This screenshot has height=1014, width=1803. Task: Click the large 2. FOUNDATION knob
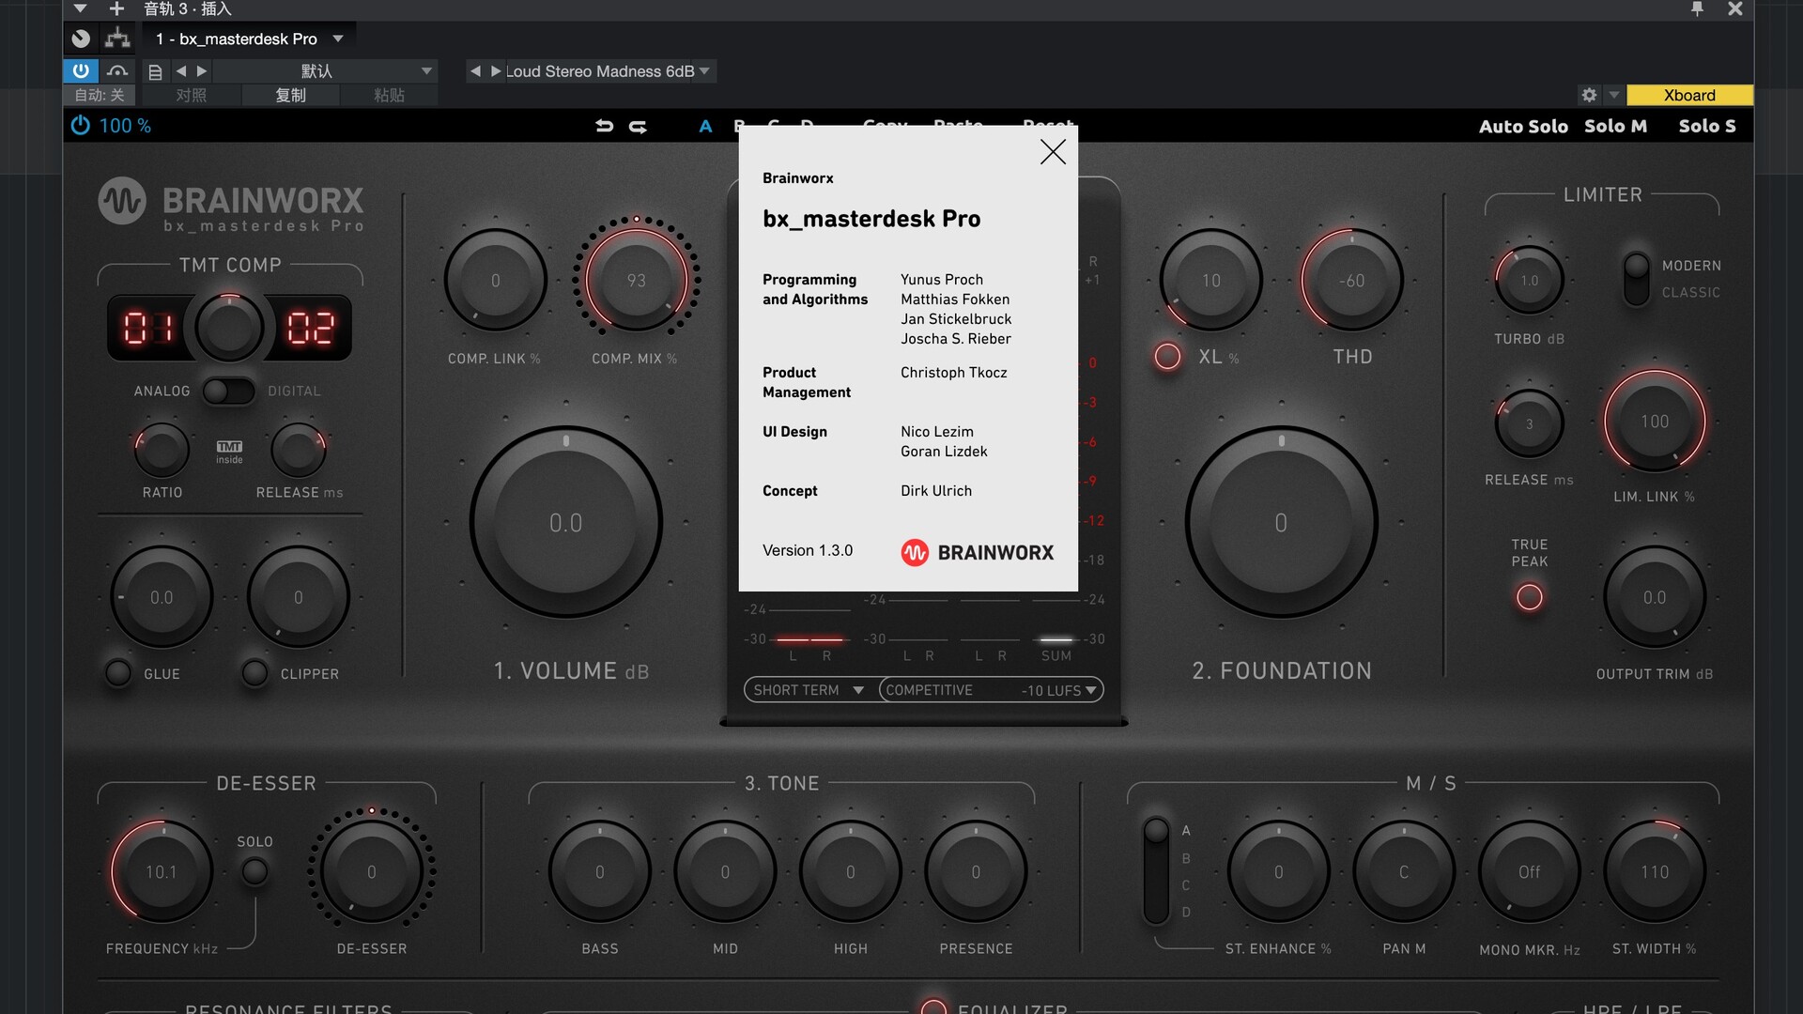coord(1282,522)
